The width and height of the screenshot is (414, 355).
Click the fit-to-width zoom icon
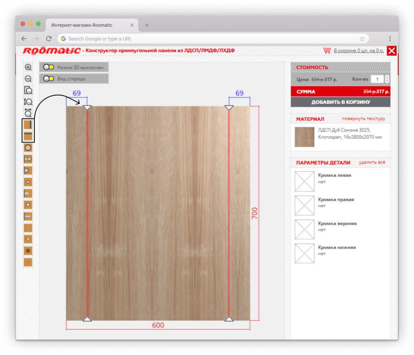click(x=28, y=113)
